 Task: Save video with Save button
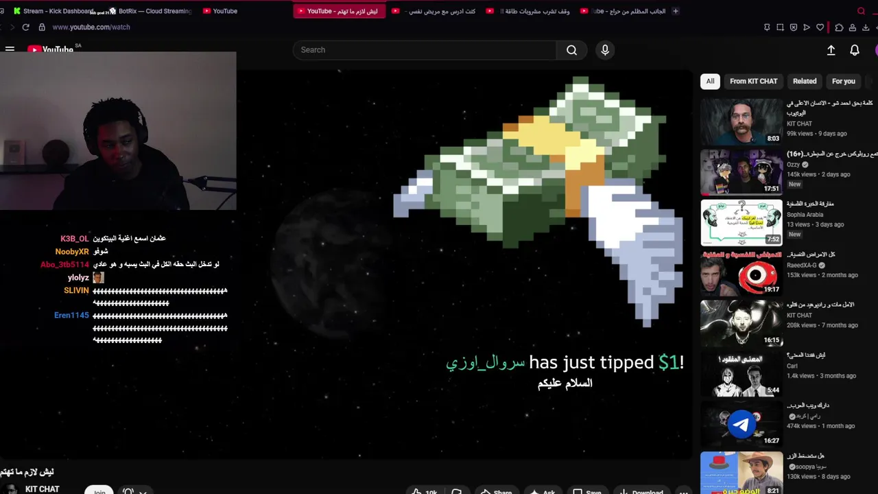click(x=587, y=491)
